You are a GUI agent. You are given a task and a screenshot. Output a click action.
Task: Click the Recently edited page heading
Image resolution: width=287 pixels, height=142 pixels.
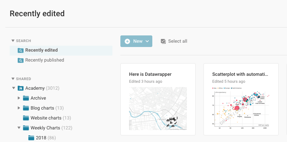point(37,14)
